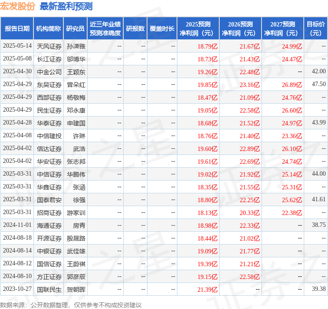Click the 47.50 target price cell
The width and height of the screenshot is (328, 309).
click(318, 84)
